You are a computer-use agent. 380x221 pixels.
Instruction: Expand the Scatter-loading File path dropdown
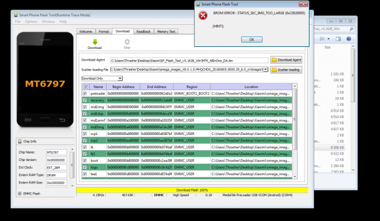click(x=266, y=70)
